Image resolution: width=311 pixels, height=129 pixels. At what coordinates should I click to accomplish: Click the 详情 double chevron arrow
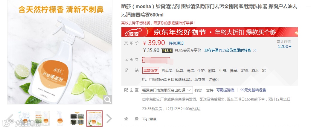pos(218,80)
